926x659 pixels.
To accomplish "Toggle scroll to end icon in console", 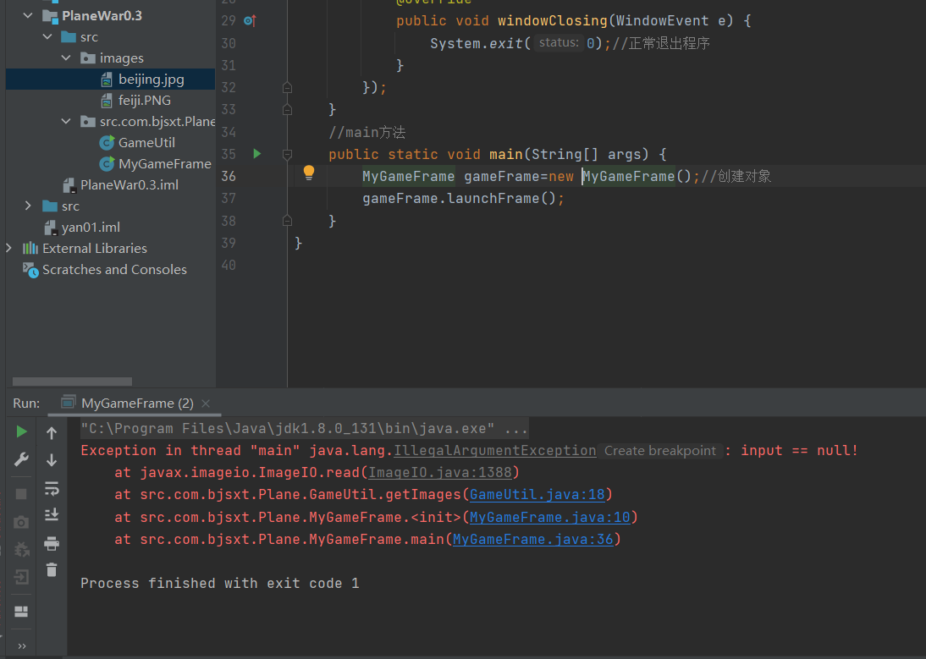I will [52, 514].
